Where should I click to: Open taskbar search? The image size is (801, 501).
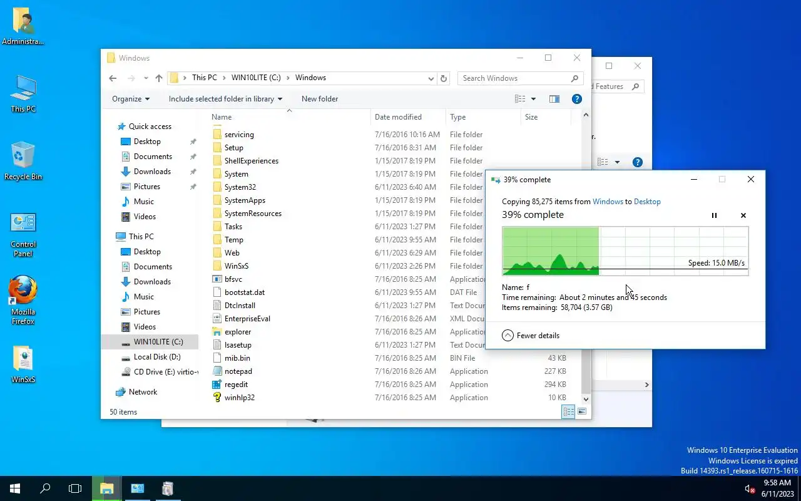tap(45, 488)
